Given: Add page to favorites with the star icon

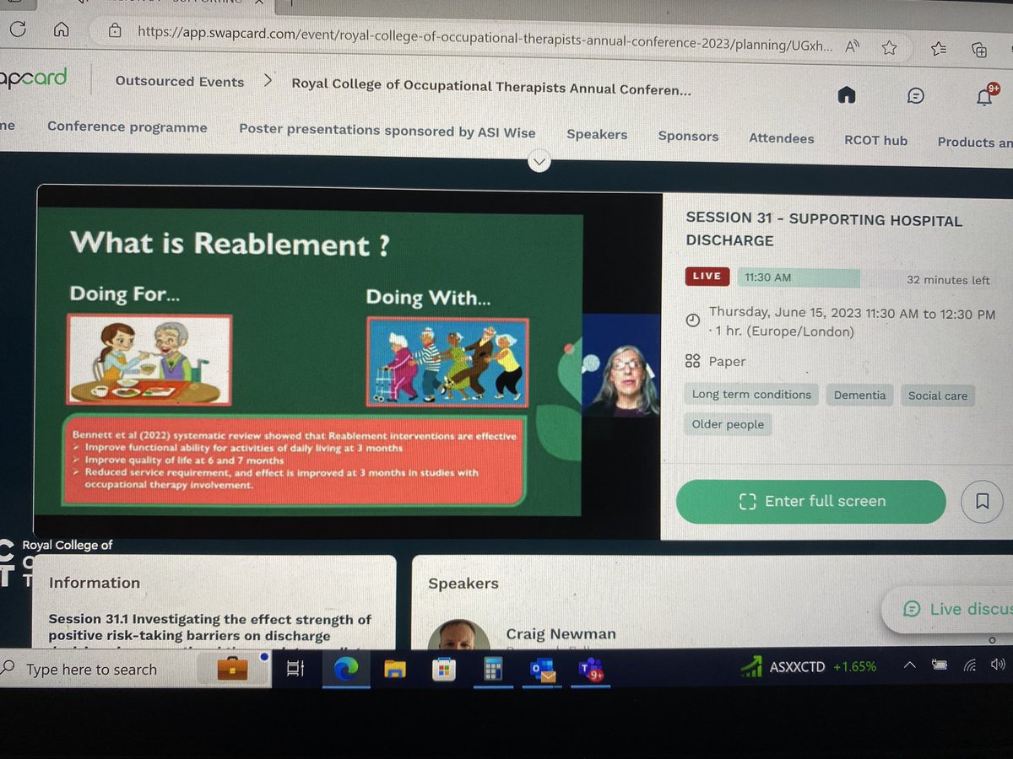Looking at the screenshot, I should pyautogui.click(x=890, y=48).
